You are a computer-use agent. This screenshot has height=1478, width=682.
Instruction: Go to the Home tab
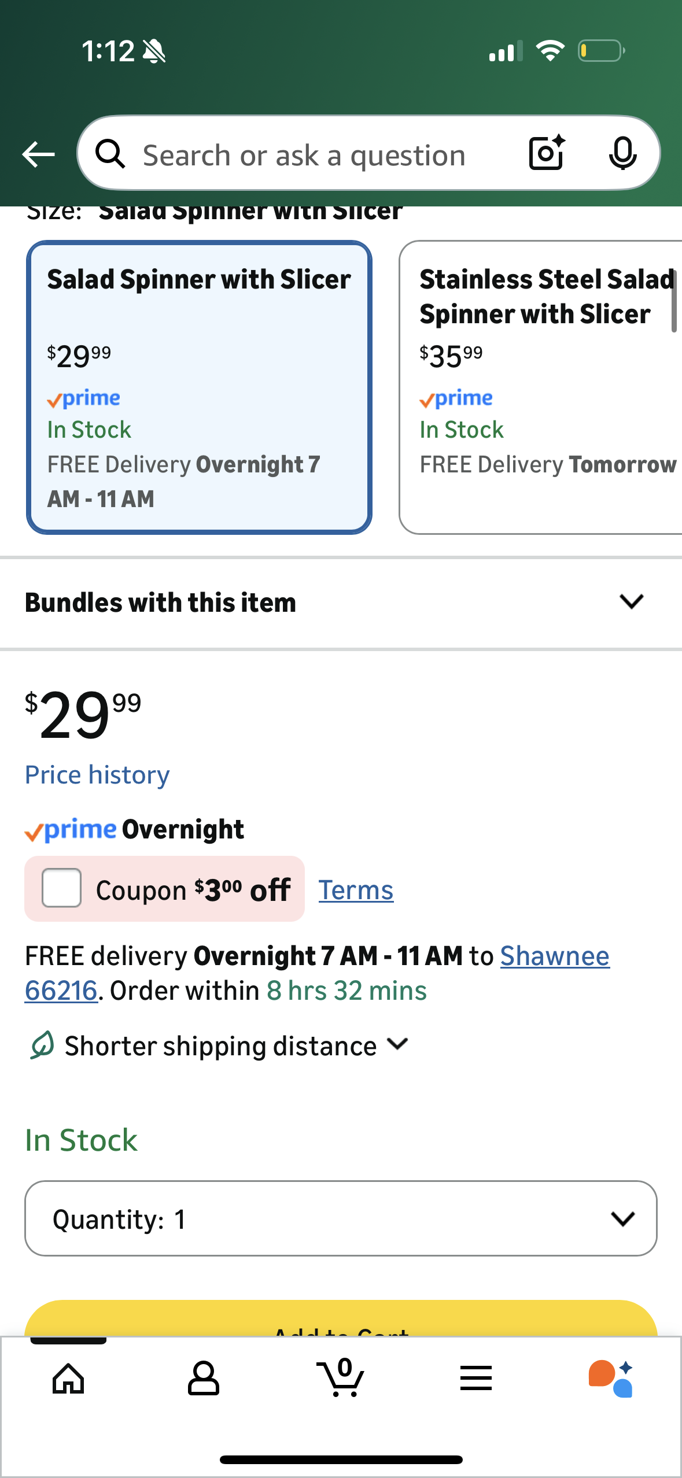click(68, 1379)
